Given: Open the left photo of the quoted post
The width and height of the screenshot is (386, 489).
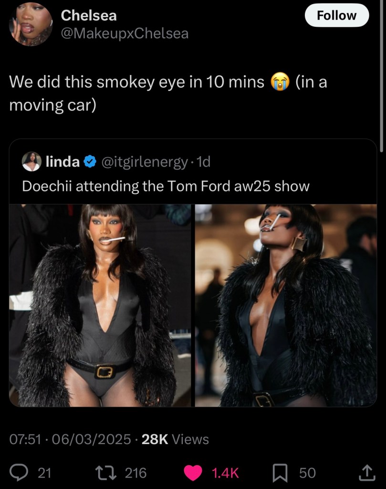Looking at the screenshot, I should pos(100,305).
